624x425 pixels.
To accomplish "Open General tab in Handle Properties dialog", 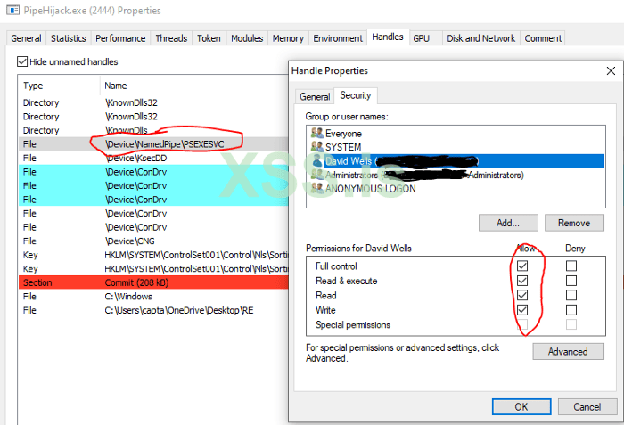I will [315, 97].
